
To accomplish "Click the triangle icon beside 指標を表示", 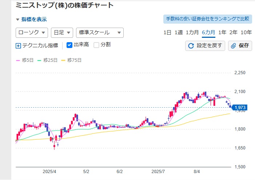I will coord(17,20).
